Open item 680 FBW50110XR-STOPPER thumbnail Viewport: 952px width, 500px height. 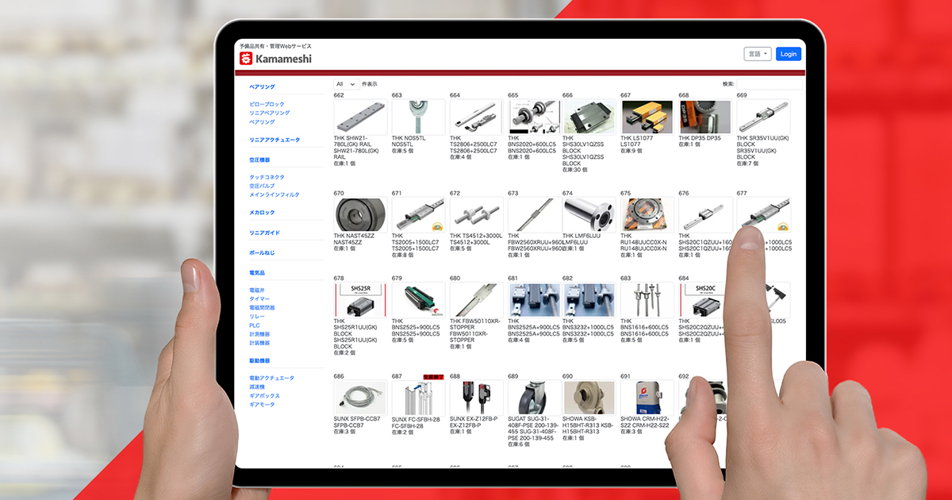coord(476,300)
